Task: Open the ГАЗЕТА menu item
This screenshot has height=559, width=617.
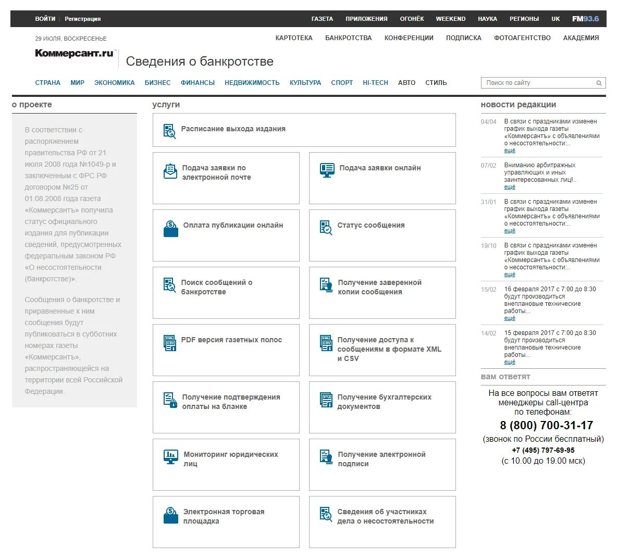Action: click(322, 19)
